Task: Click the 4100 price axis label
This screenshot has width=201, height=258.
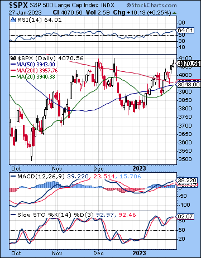Action: point(185,59)
